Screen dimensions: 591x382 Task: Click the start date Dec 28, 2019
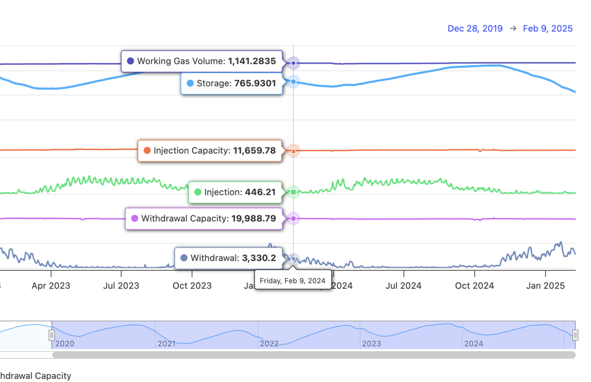[475, 29]
